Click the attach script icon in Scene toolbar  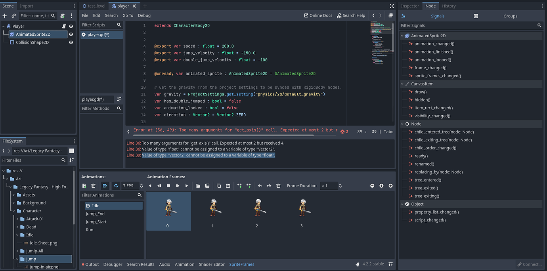(x=63, y=16)
